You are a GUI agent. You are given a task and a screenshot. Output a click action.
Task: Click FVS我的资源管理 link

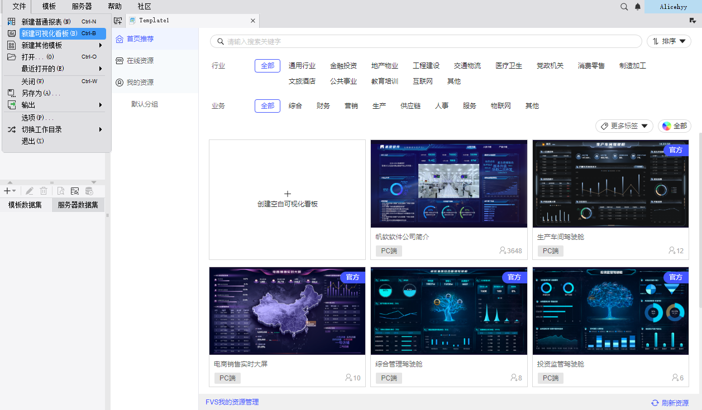point(232,402)
